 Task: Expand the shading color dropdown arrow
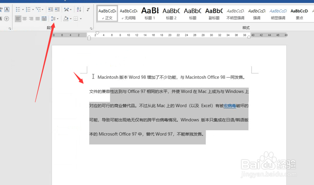click(x=71, y=19)
